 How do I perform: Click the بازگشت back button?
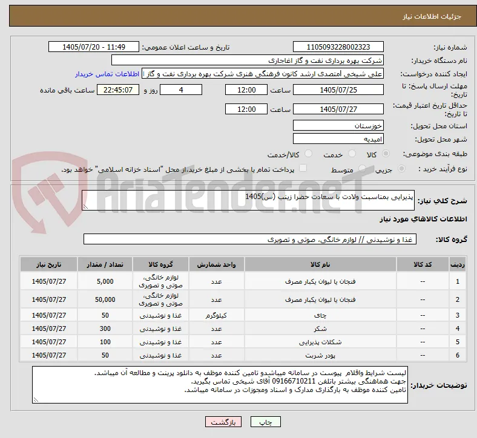coord(223,422)
